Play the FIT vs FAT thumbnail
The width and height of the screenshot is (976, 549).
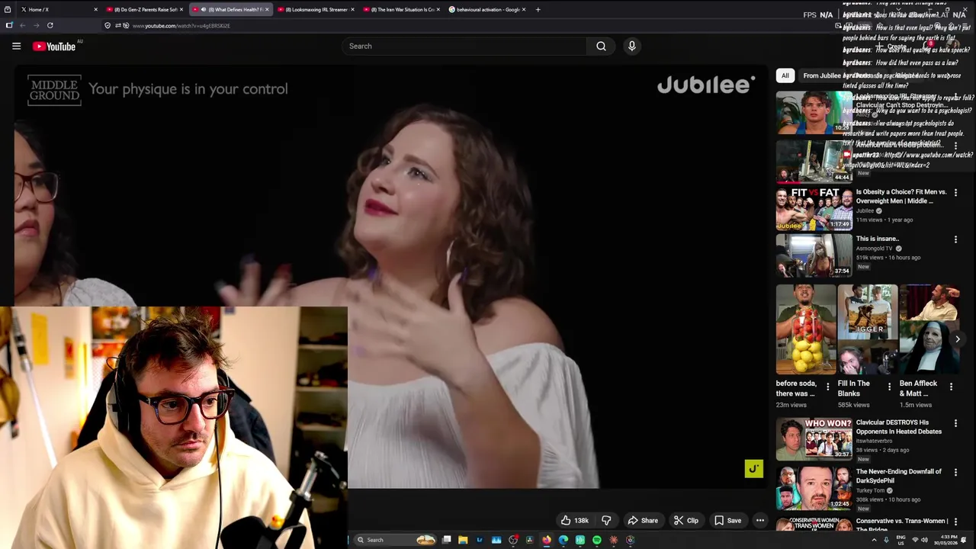pyautogui.click(x=814, y=209)
